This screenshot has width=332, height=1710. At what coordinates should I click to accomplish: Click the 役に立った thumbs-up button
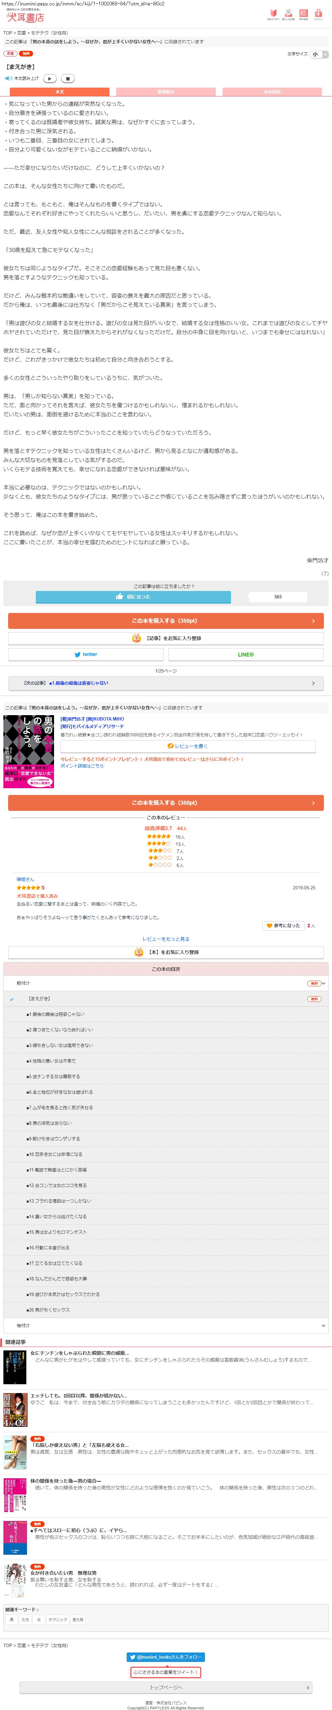click(x=133, y=597)
